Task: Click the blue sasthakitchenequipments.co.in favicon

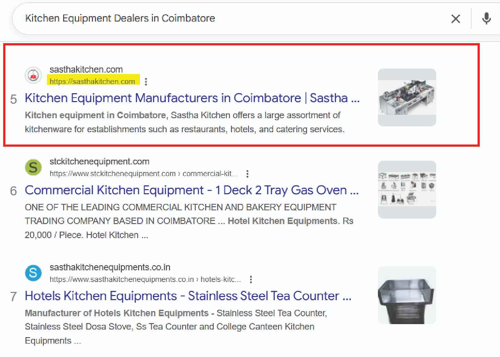Action: 33,273
